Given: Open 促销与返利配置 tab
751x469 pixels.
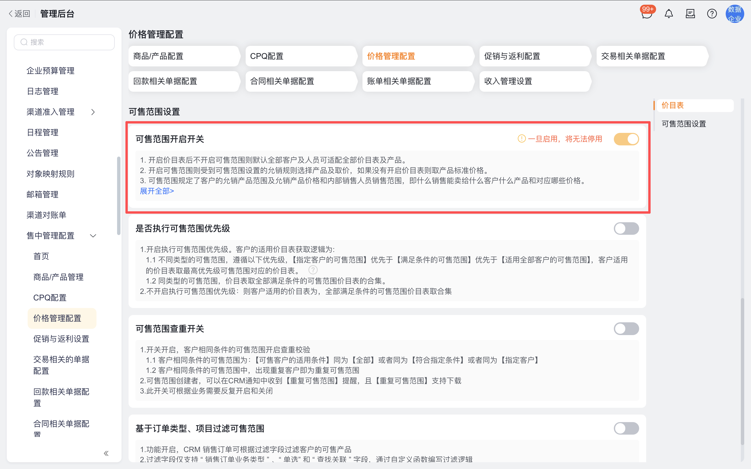Looking at the screenshot, I should (x=535, y=56).
